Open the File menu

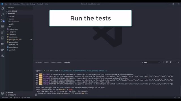[x=6, y=4]
